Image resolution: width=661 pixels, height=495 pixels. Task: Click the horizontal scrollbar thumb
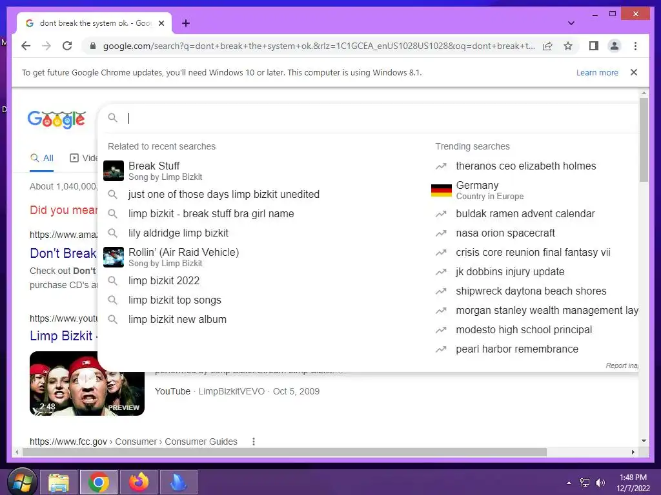point(285,452)
